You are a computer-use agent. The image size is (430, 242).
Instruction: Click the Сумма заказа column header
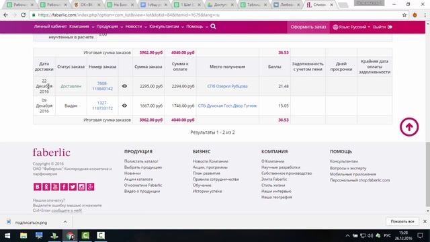tap(148, 67)
